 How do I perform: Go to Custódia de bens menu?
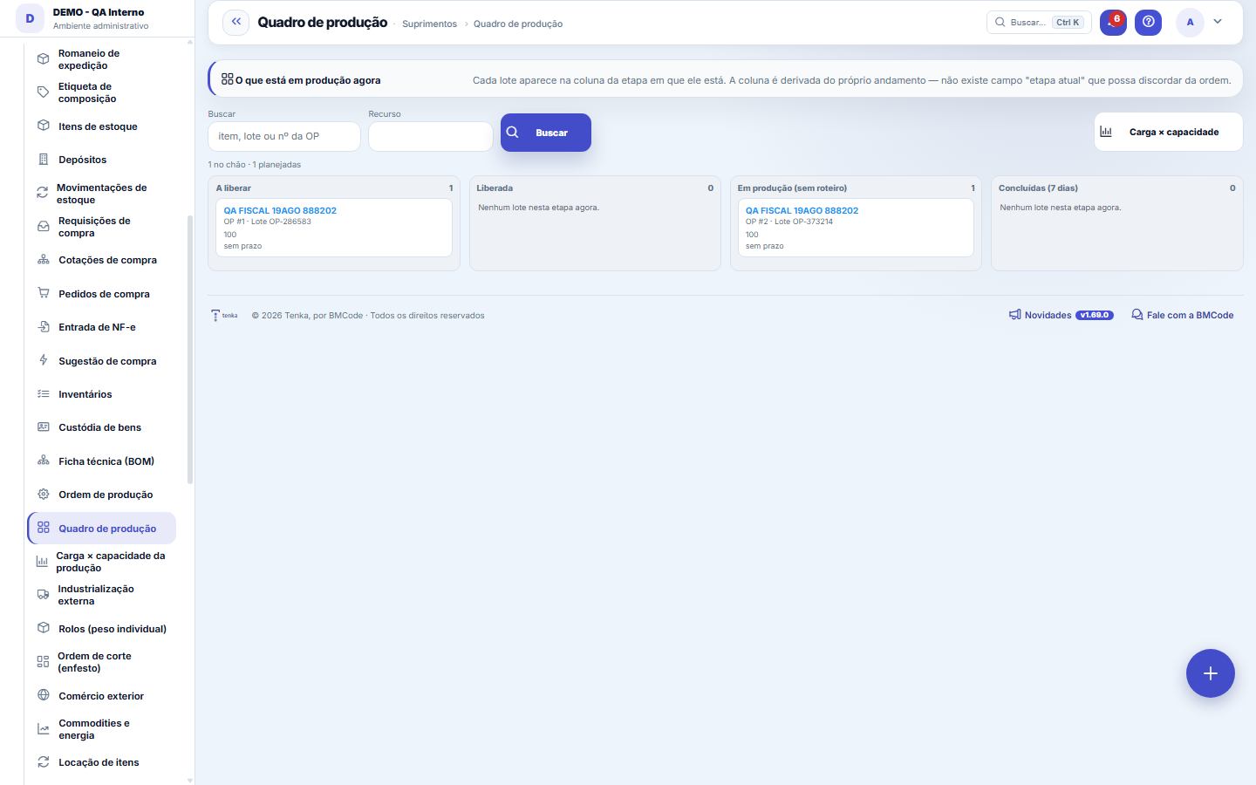101,427
